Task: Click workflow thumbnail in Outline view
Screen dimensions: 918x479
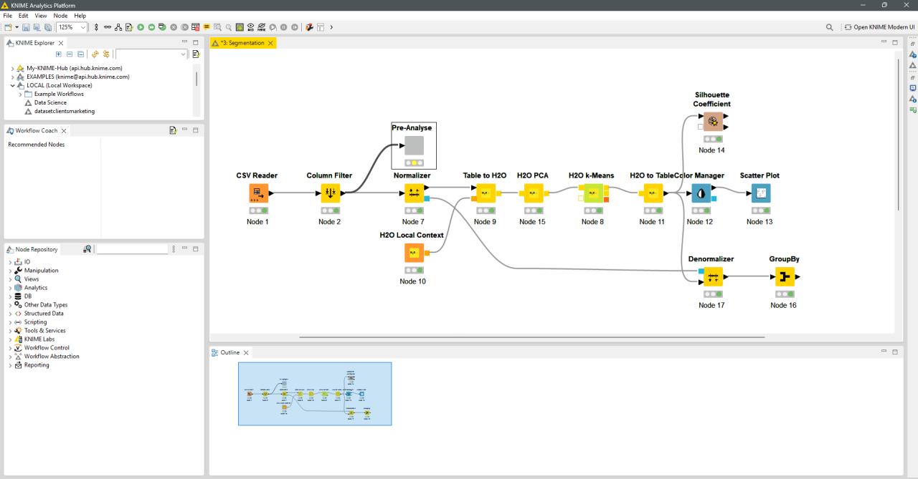Action: [x=315, y=394]
